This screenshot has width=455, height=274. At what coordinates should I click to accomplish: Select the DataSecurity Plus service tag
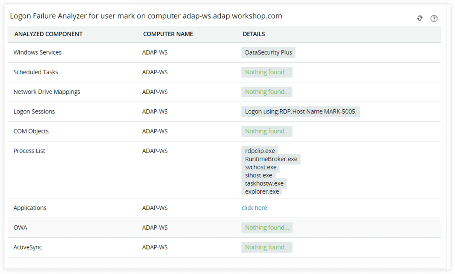pos(268,52)
